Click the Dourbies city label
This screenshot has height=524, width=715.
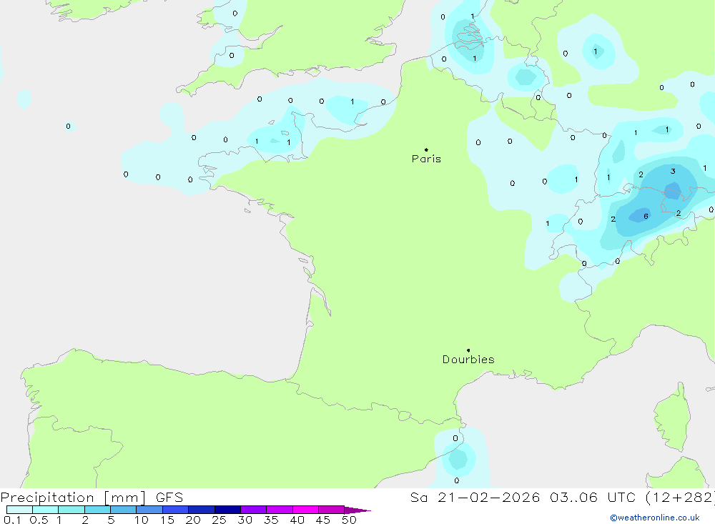(468, 360)
